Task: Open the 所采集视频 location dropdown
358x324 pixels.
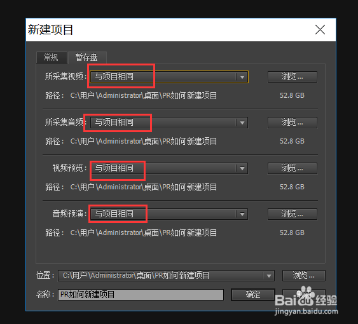Action: [169, 77]
